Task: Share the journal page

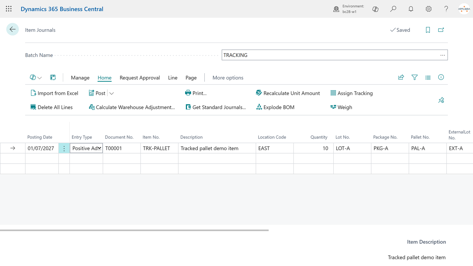Action: [x=401, y=77]
